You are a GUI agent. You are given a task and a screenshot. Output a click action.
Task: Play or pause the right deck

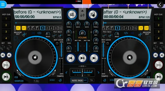[159, 77]
